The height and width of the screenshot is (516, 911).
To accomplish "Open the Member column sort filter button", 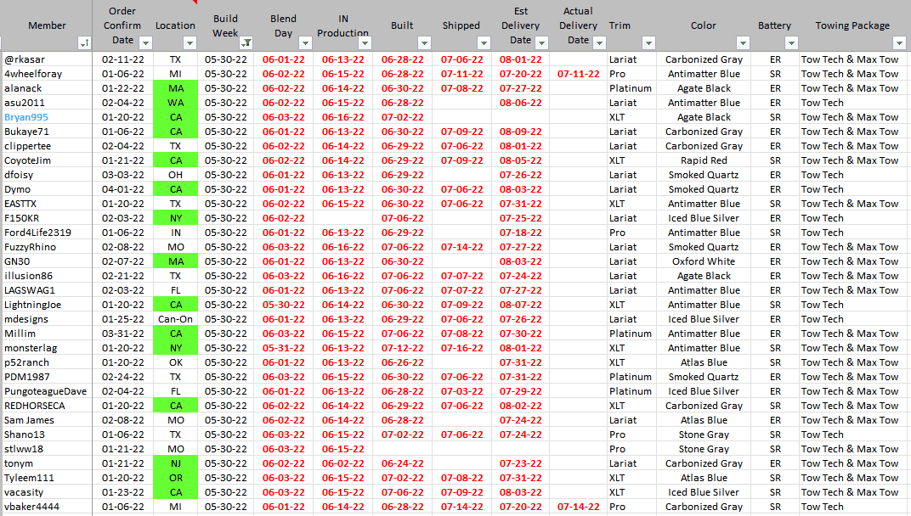I will pos(84,43).
